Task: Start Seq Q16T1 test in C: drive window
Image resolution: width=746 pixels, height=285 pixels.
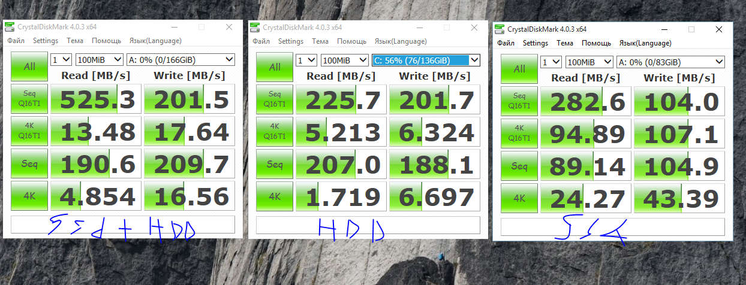Action: 274,99
